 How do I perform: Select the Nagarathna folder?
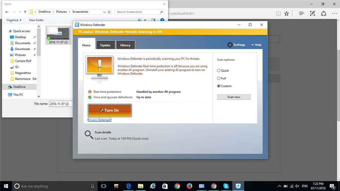tap(23, 73)
